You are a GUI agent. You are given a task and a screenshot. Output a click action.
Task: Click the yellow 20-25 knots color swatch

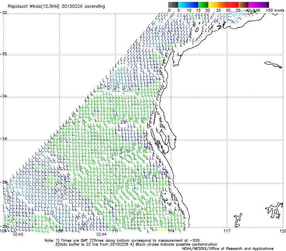[x=213, y=5]
